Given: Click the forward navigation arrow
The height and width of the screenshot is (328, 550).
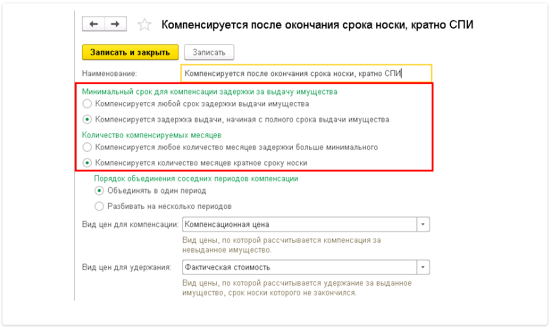Looking at the screenshot, I should (115, 24).
